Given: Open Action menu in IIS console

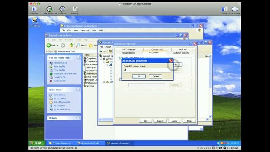Looking at the screenshot, I should point(108,47).
